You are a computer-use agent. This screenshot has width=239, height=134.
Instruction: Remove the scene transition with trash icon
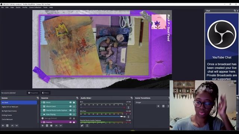(163, 106)
